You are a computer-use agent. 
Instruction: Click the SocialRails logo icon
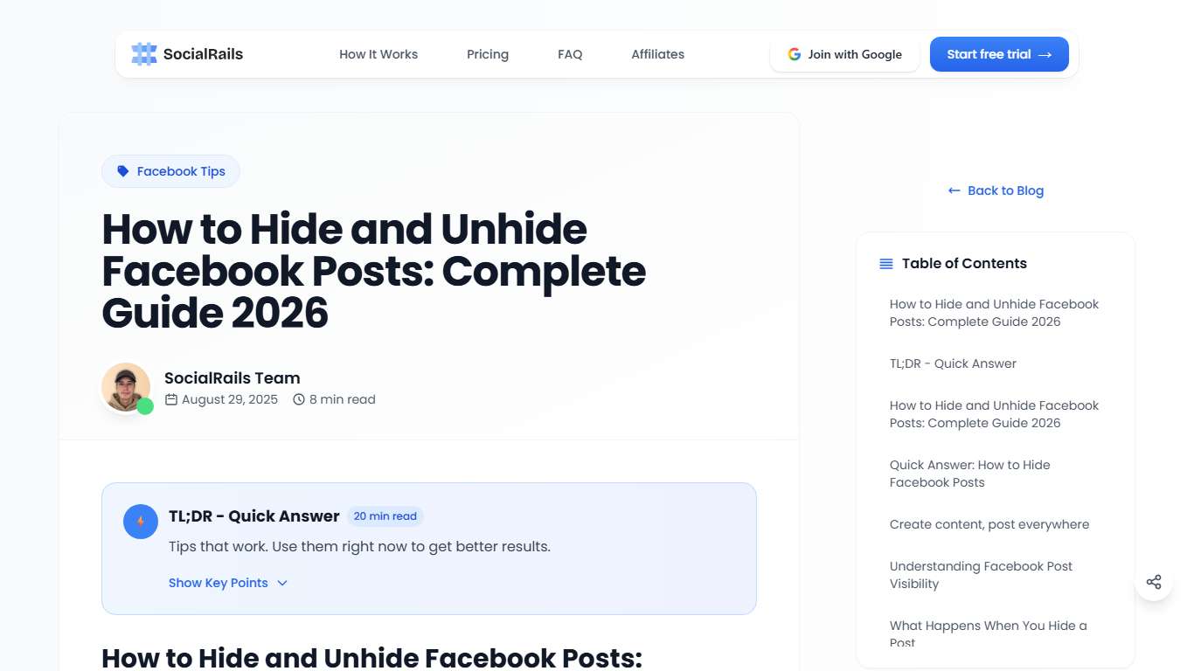click(x=142, y=53)
